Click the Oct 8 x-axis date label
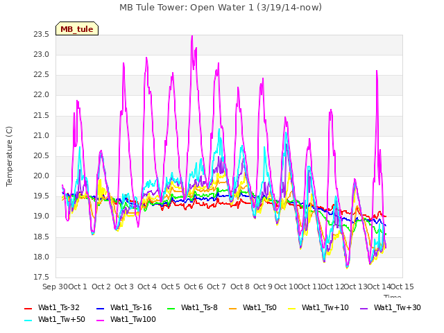The height and width of the screenshot is (333, 444). 240,287
